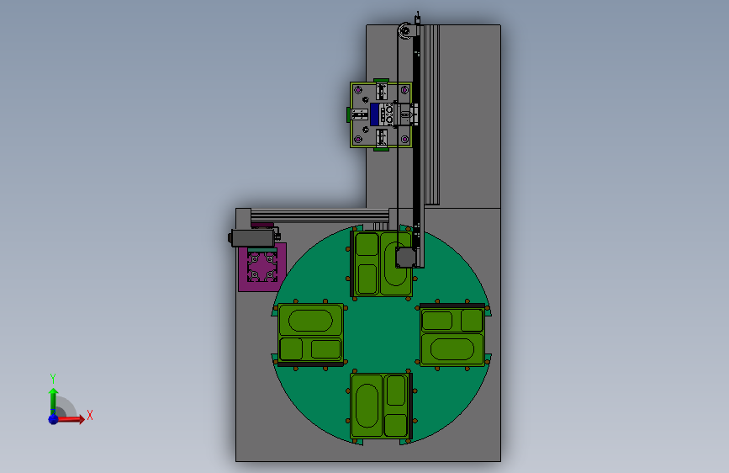Screen dimensions: 729x473
Task: Select the black cylindrical motor at left
Action: [253, 238]
